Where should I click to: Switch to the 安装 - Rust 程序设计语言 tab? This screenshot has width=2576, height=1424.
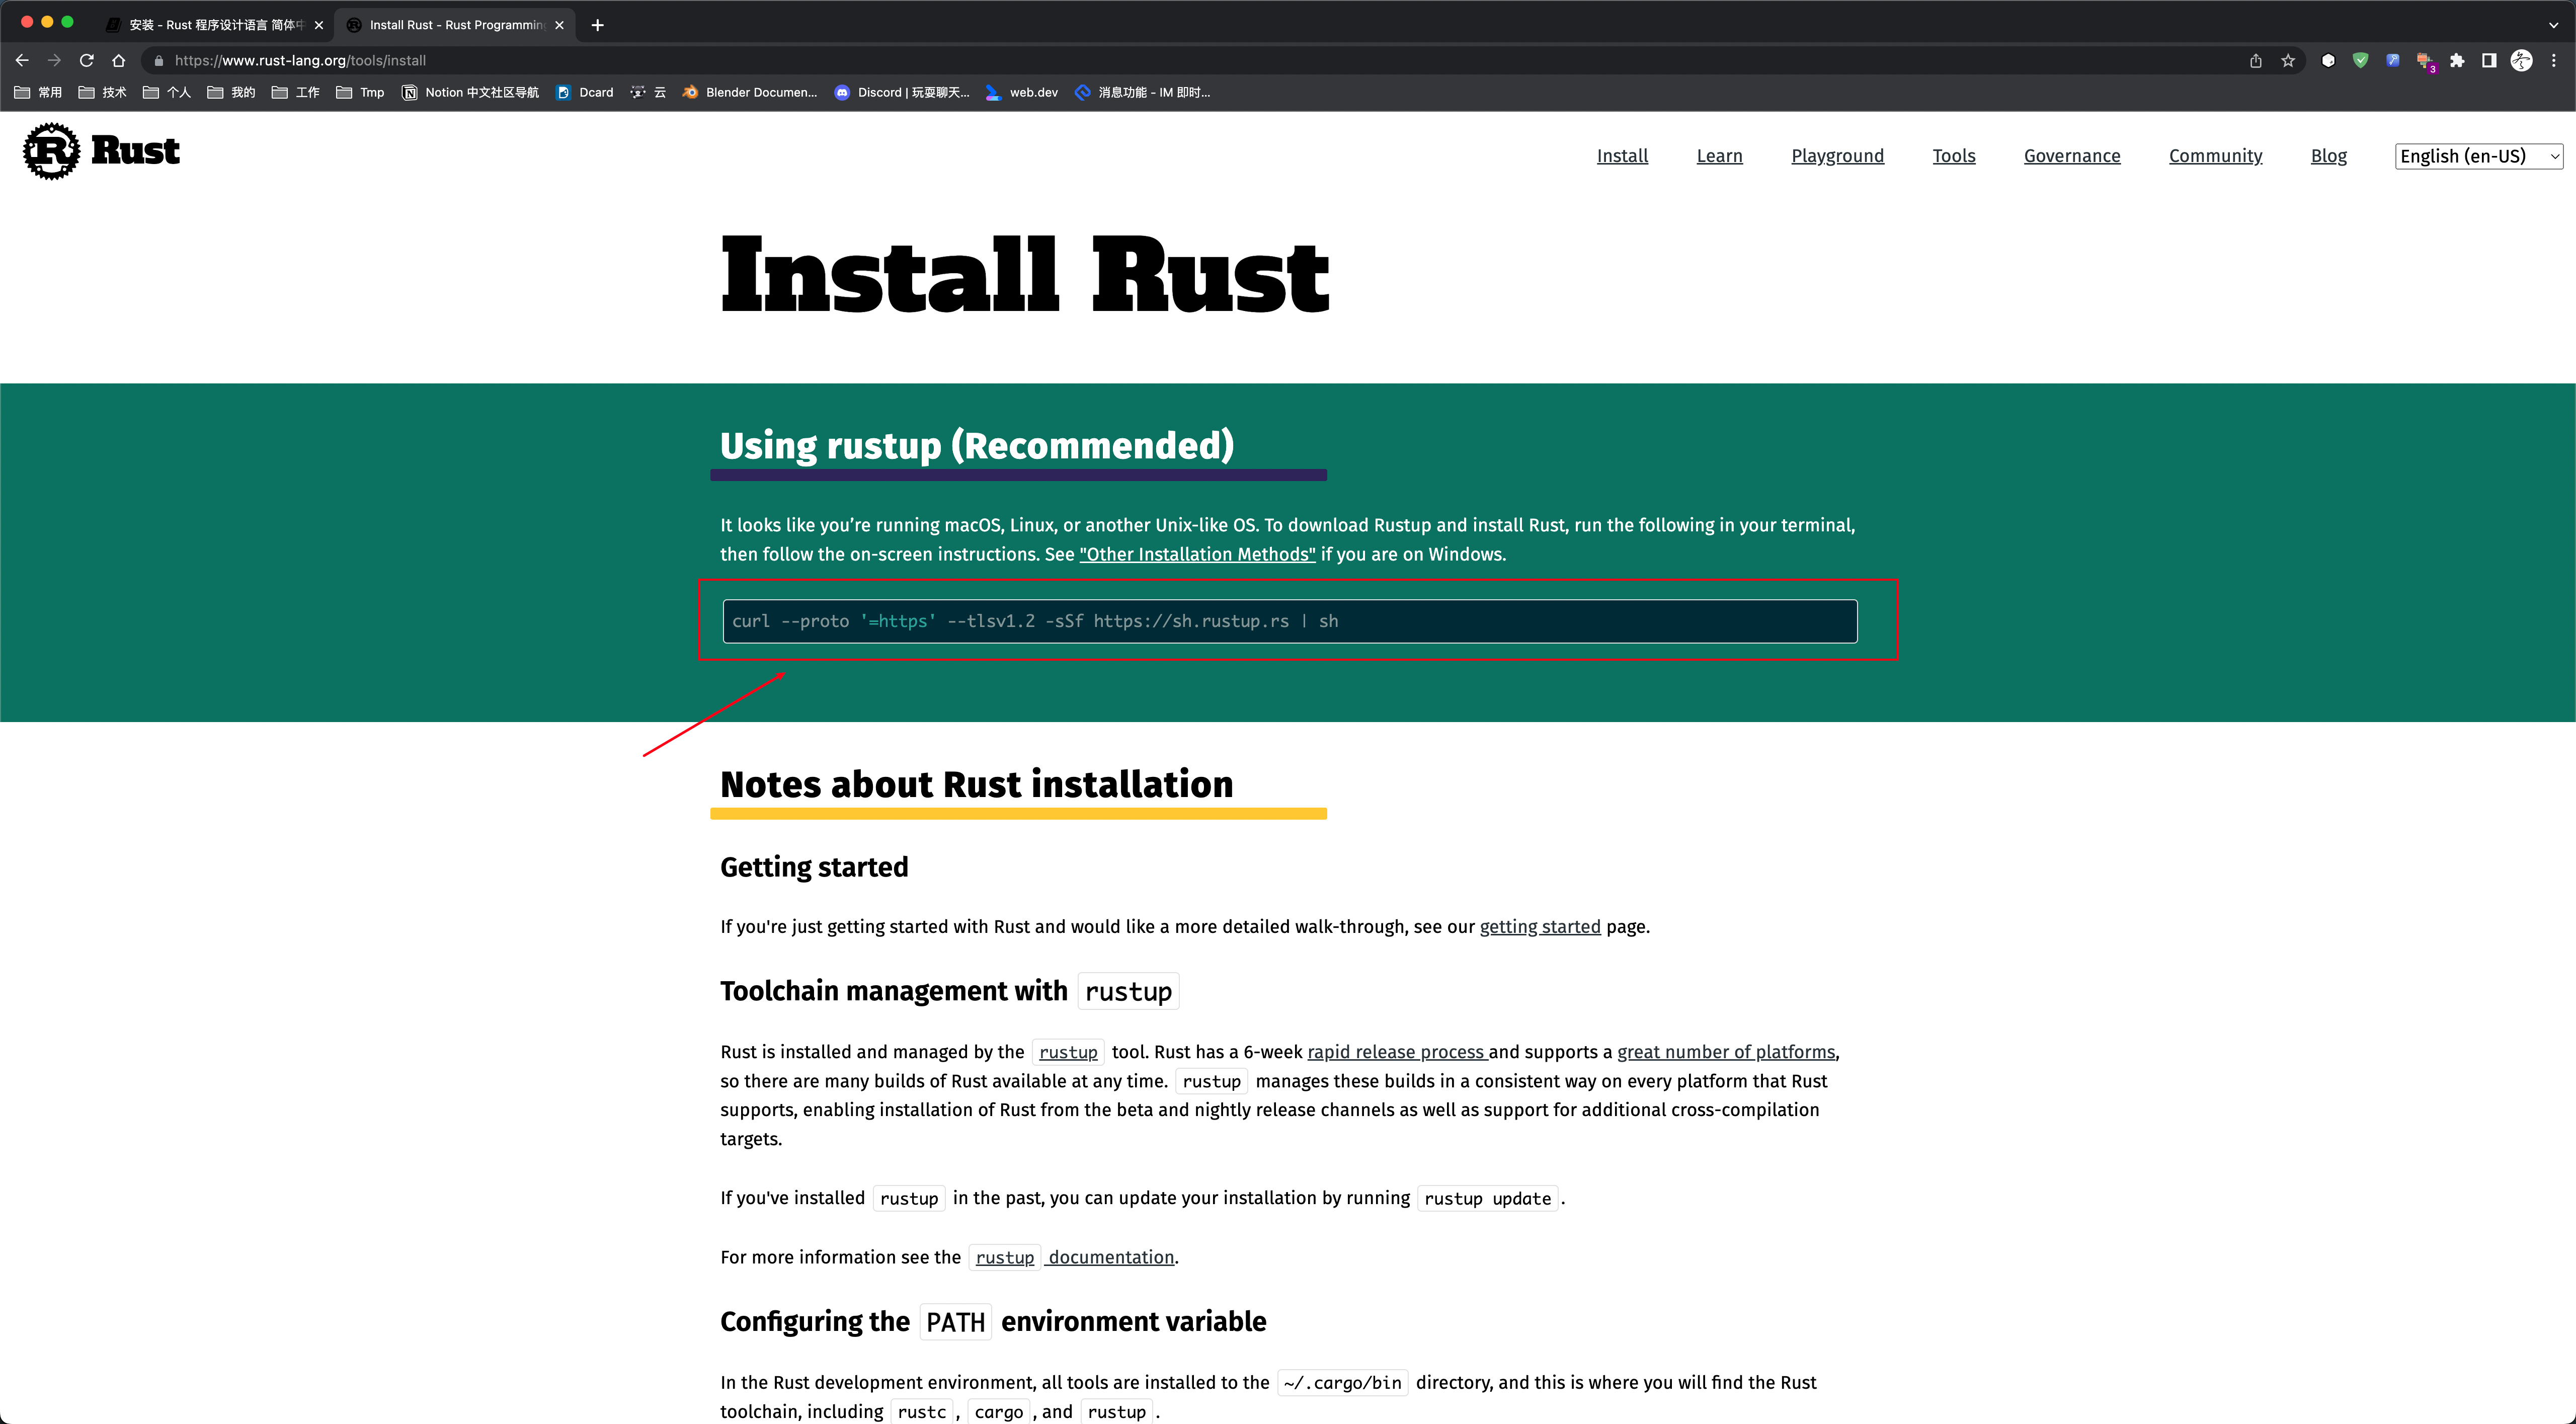click(215, 25)
